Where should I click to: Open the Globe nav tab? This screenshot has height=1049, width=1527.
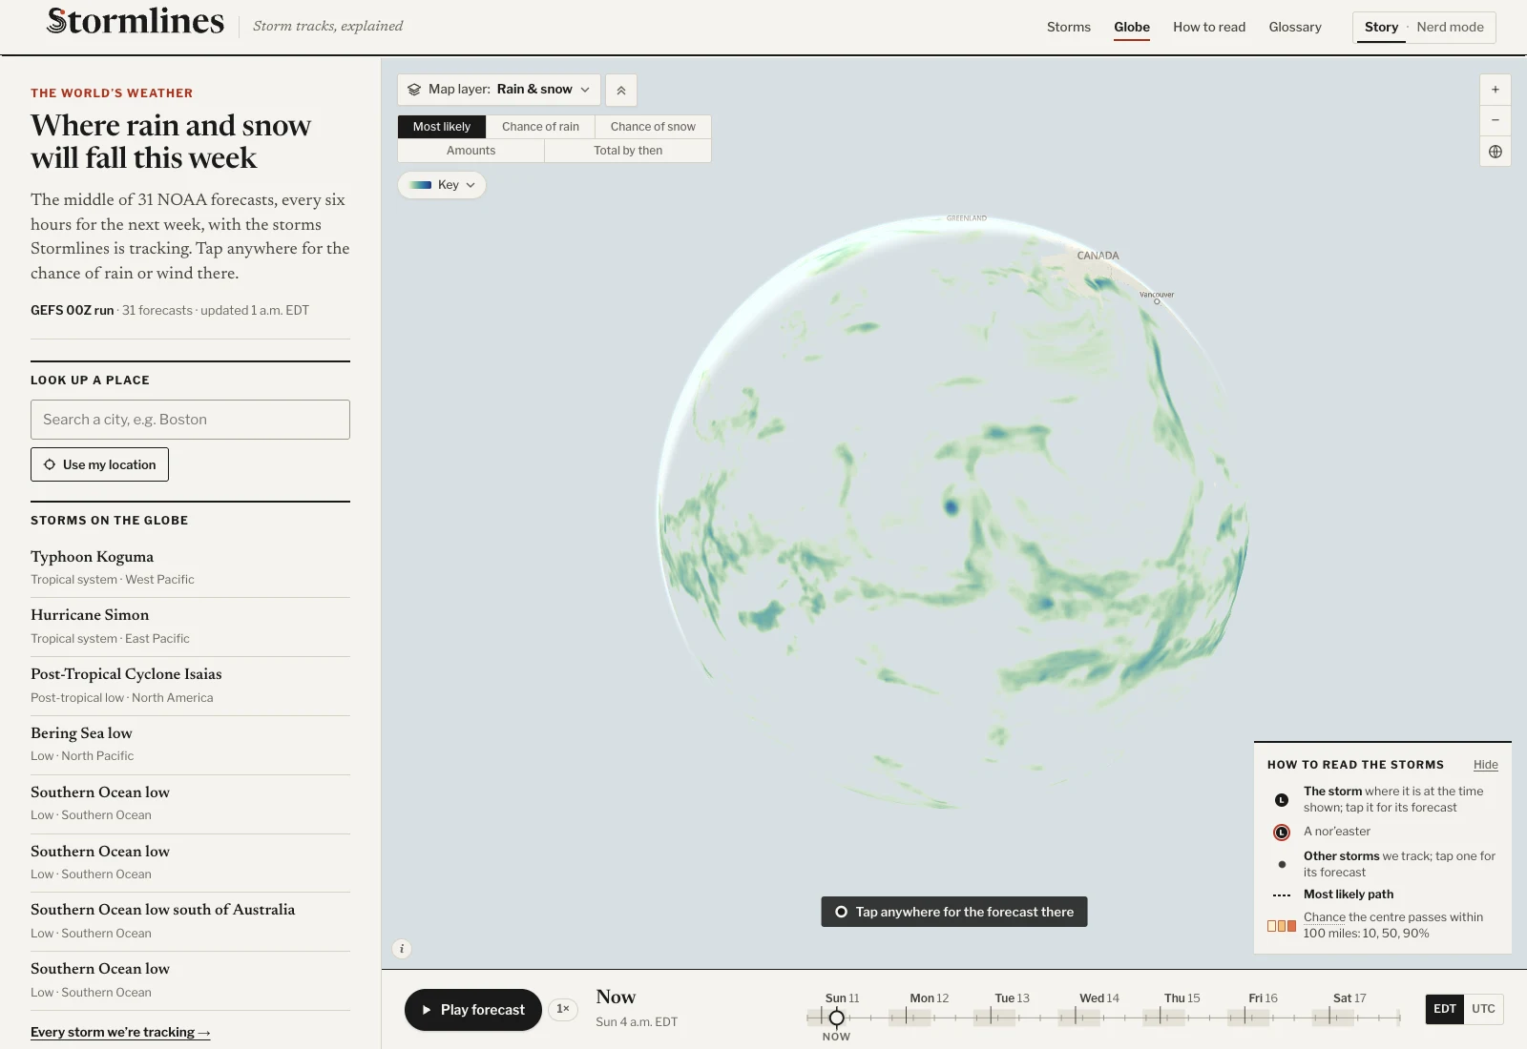pyautogui.click(x=1131, y=28)
